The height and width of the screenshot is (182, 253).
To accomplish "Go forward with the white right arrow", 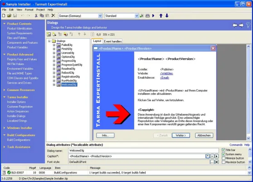I will coord(241,25).
